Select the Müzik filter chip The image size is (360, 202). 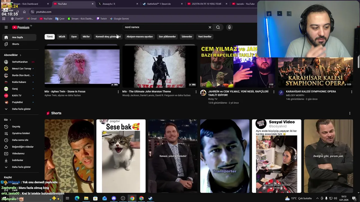click(x=62, y=36)
